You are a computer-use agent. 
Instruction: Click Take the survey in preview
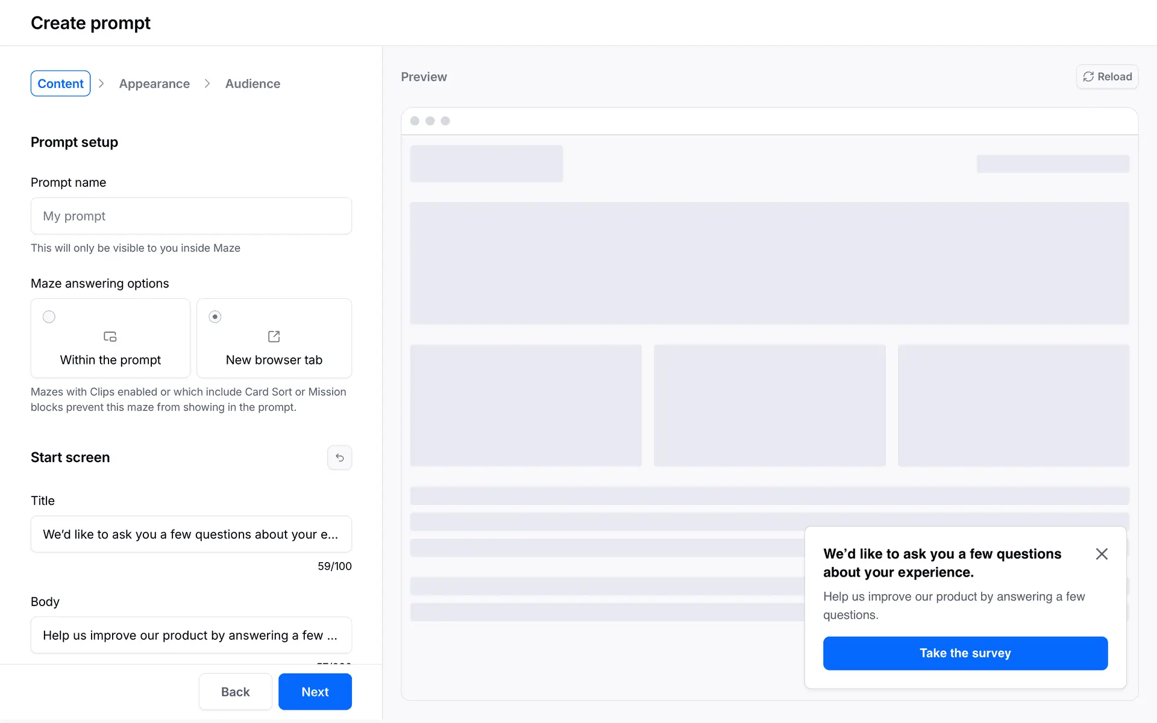(x=965, y=653)
